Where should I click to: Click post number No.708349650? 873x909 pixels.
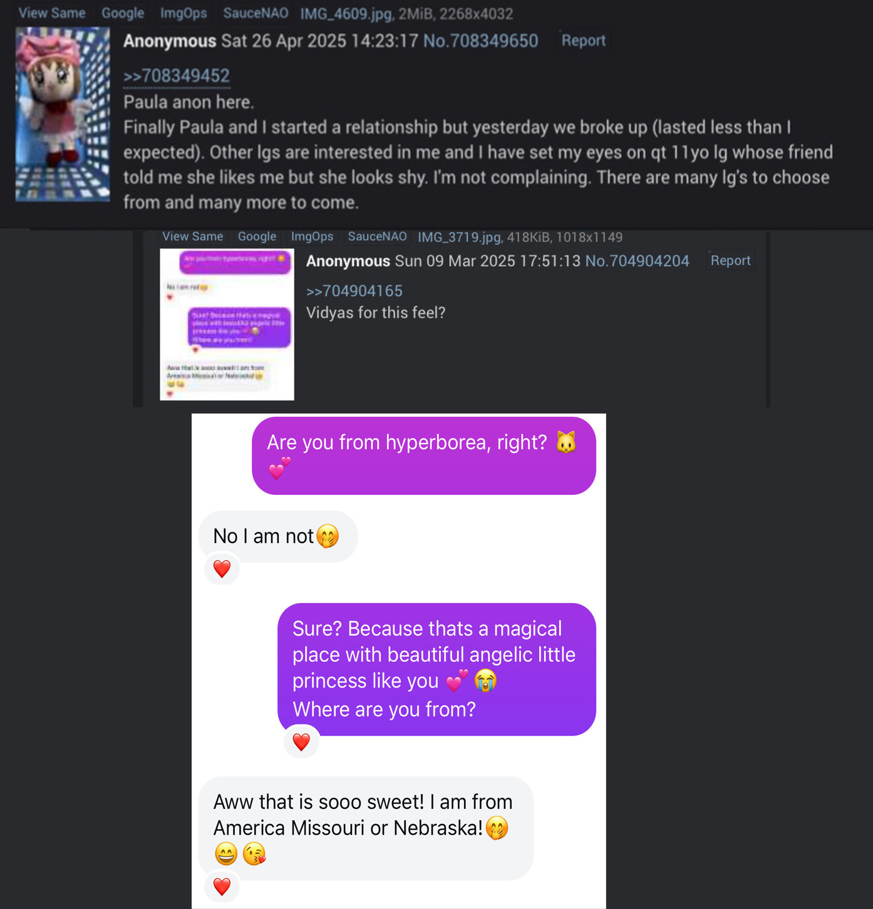(480, 41)
